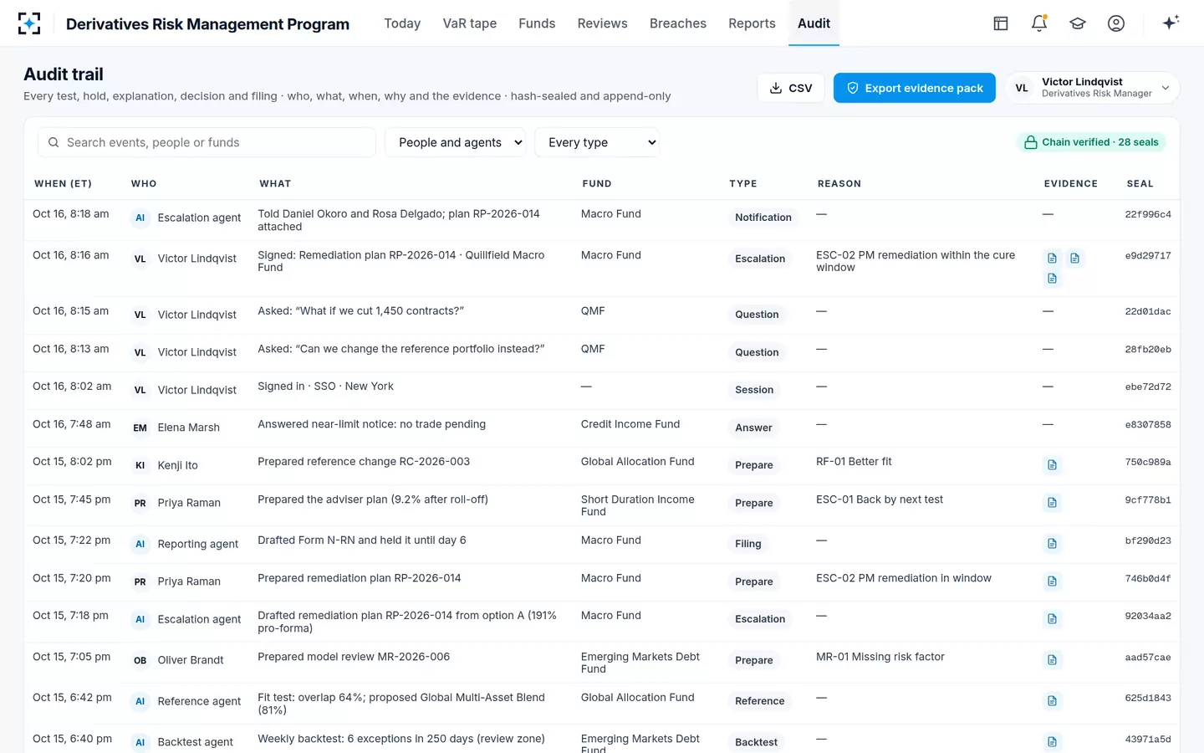Switch to the Breaches tab
1204x753 pixels.
click(x=678, y=23)
